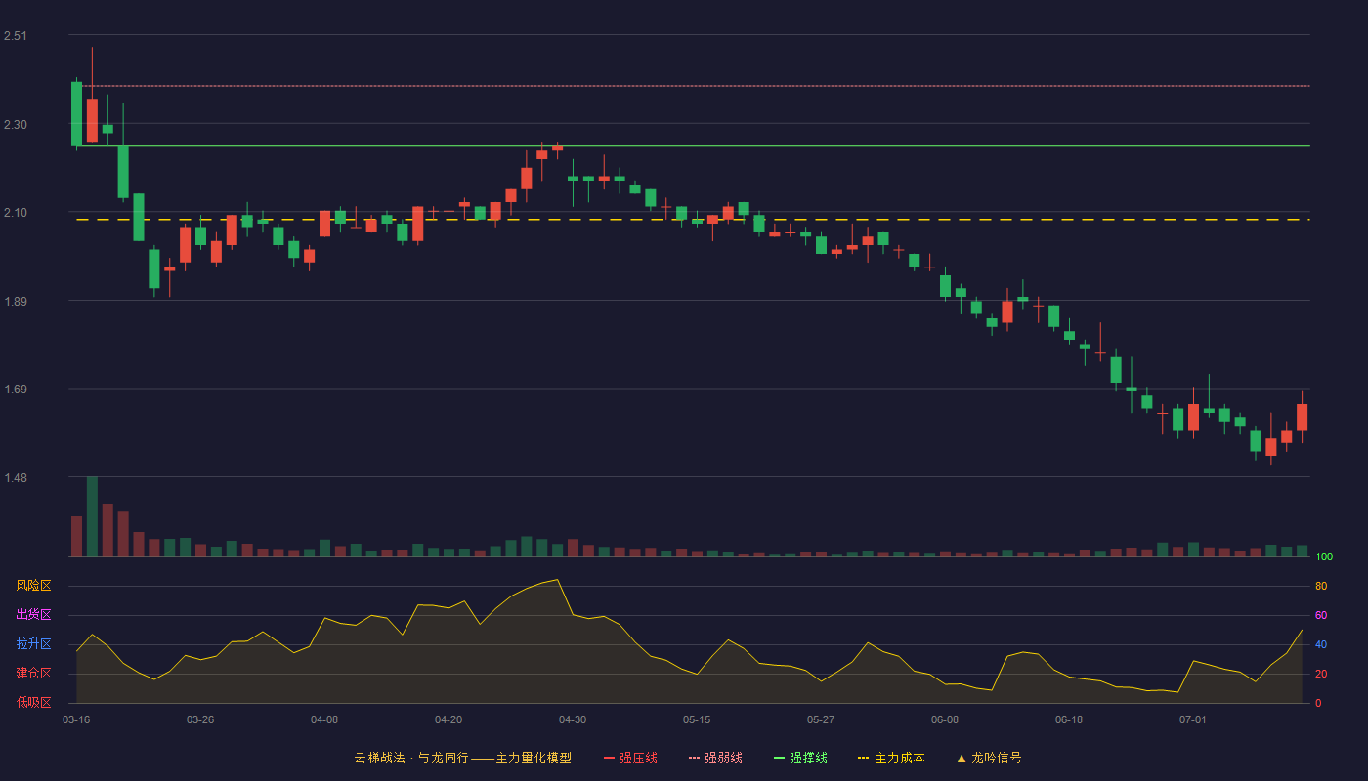Click the 2.10 price axis label
This screenshot has height=781, width=1368.
pos(16,213)
